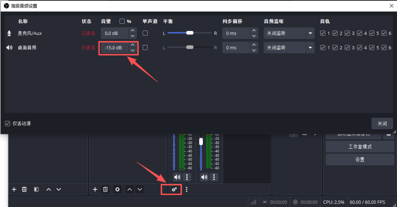Image resolution: width=397 pixels, height=207 pixels.
Task: Mute the first mixer channel speaker button
Action: (177, 177)
